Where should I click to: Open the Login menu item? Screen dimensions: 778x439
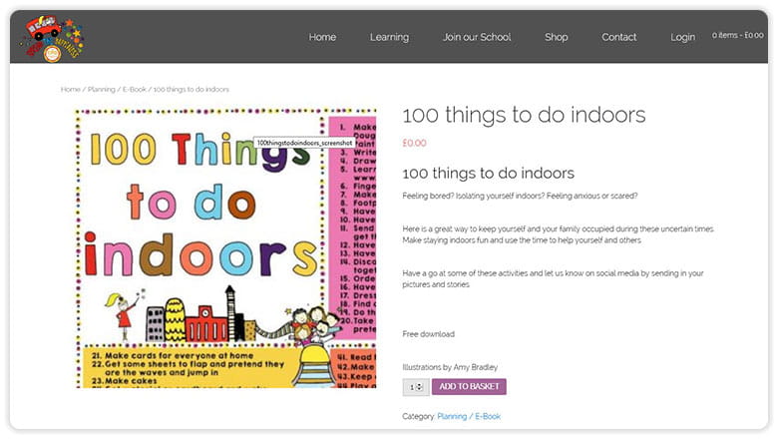coord(682,37)
